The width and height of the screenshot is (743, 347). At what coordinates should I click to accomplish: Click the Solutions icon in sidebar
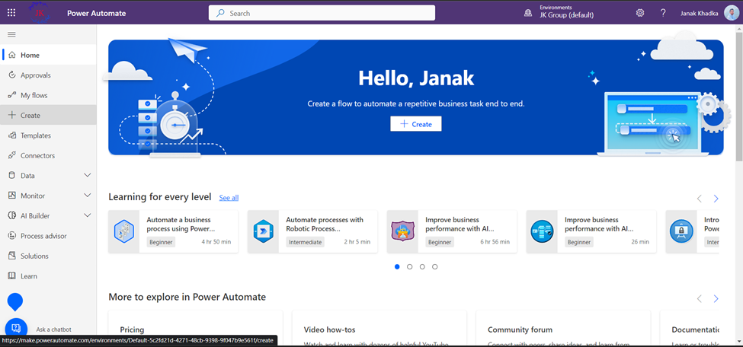pos(12,256)
